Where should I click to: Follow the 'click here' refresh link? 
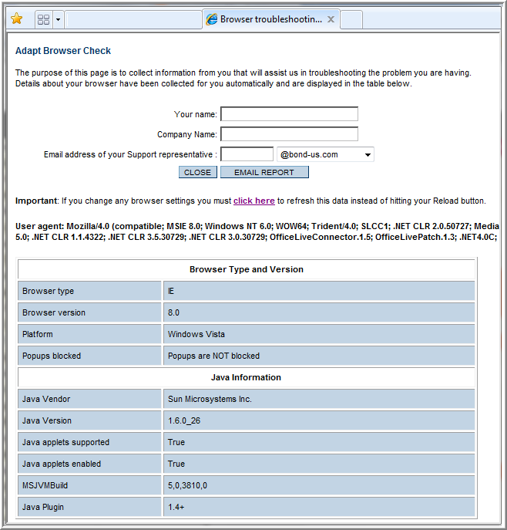pos(253,201)
